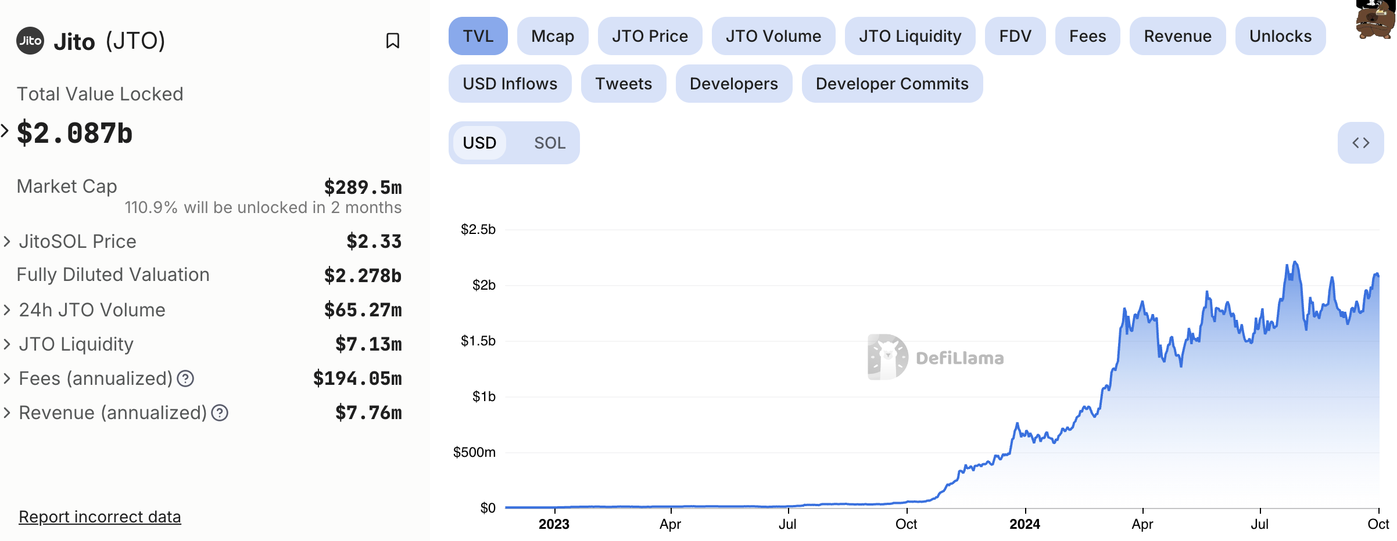The image size is (1397, 541).
Task: Switch chart denomination to SOL
Action: pos(549,143)
